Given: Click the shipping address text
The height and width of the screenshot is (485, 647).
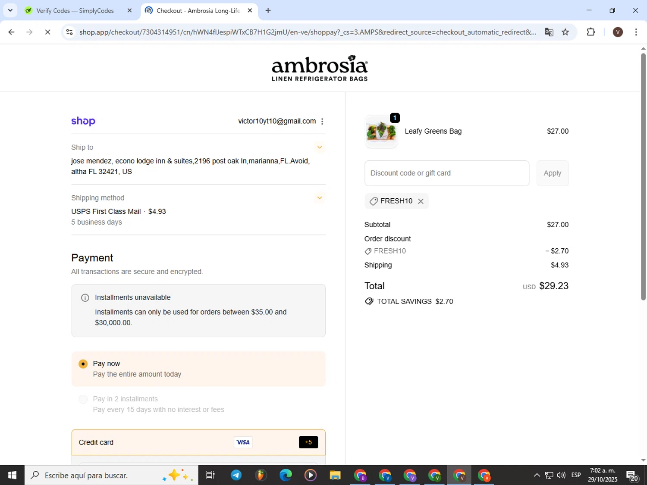Looking at the screenshot, I should [191, 166].
